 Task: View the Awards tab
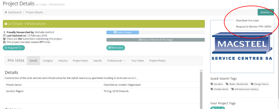click(x=97, y=61)
